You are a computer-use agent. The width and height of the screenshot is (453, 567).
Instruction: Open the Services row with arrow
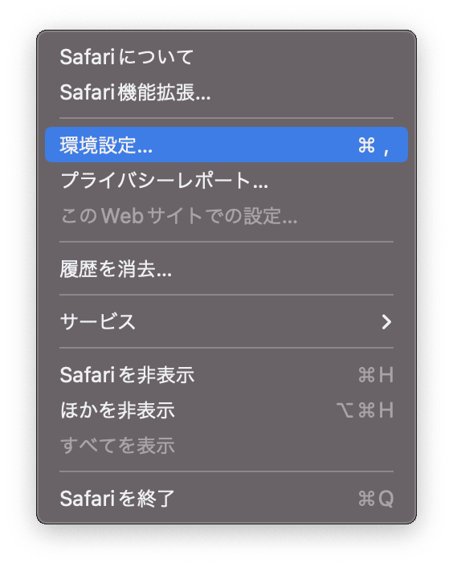coord(226,321)
